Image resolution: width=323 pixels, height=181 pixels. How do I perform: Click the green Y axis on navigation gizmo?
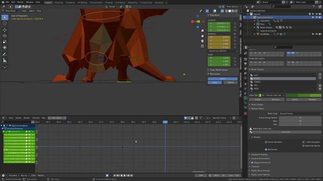(x=198, y=22)
